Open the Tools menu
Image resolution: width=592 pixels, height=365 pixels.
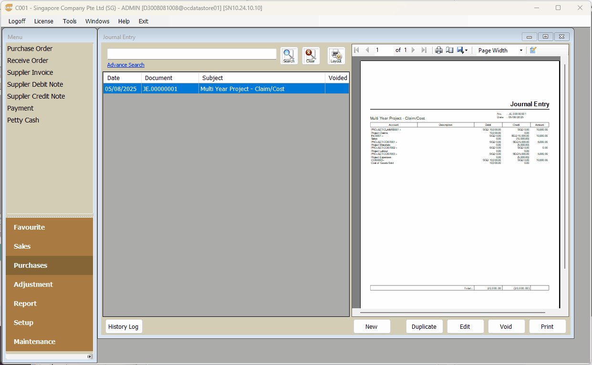(70, 21)
